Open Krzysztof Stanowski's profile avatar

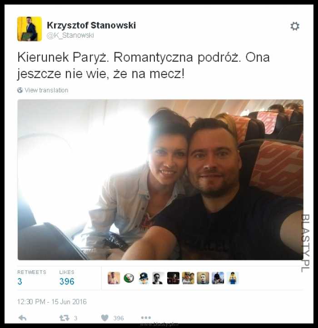(x=30, y=29)
